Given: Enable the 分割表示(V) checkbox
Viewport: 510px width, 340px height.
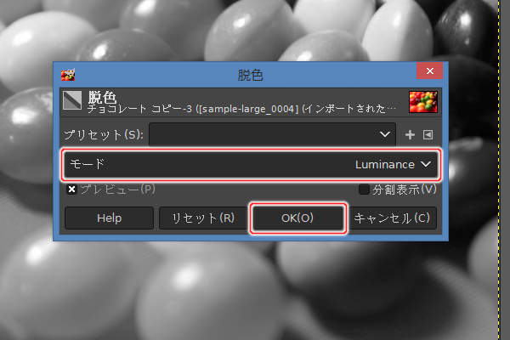Looking at the screenshot, I should [364, 190].
